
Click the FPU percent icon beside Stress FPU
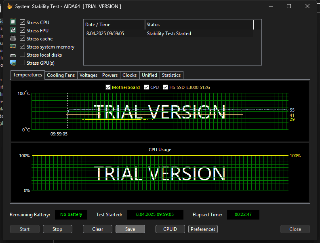click(x=13, y=30)
